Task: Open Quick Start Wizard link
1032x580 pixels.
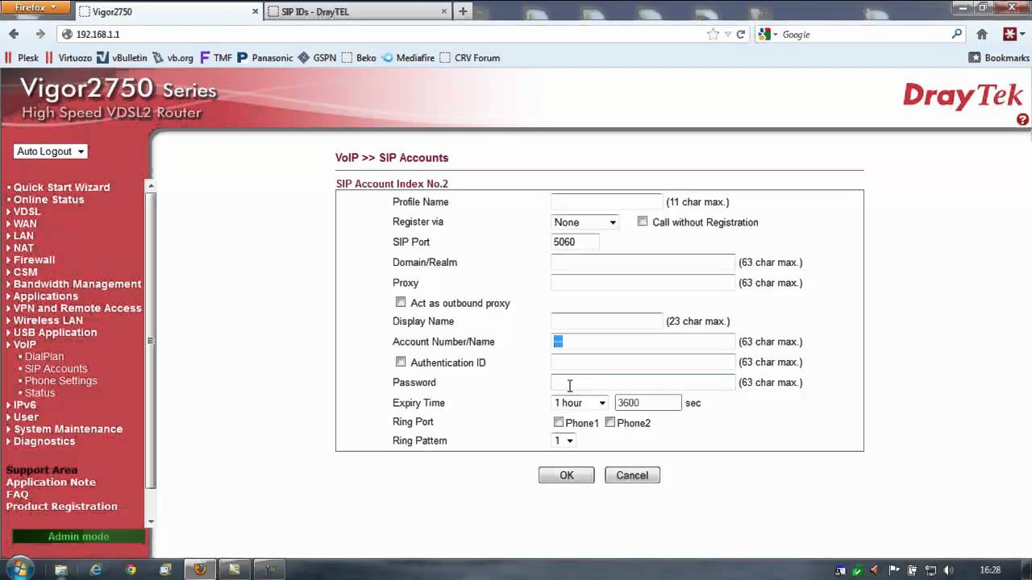Action: point(61,188)
